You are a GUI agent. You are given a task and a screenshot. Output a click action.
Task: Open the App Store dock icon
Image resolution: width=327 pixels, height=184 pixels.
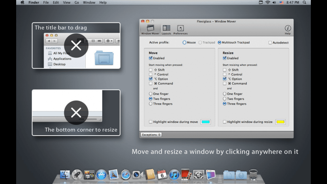(101, 174)
